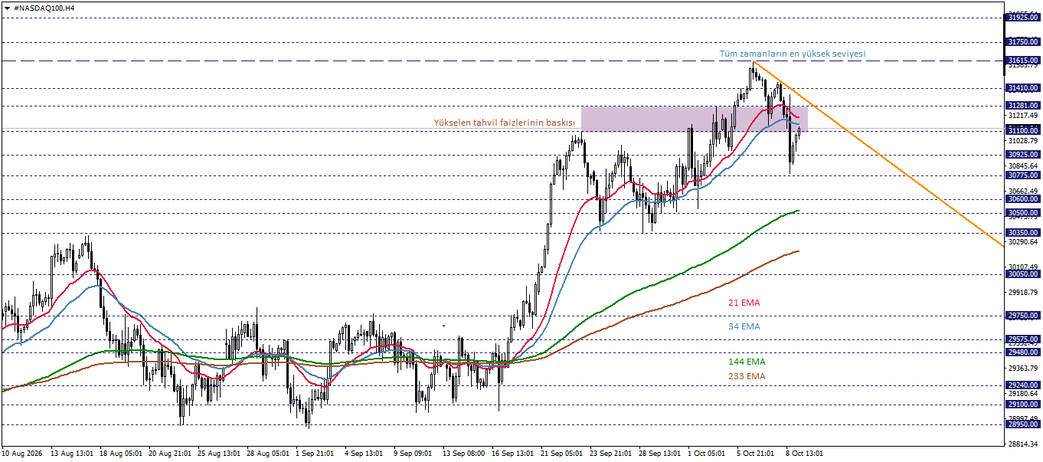1043x462 pixels.
Task: Click the '9 Sep 09:01' time axis label
Action: point(413,453)
